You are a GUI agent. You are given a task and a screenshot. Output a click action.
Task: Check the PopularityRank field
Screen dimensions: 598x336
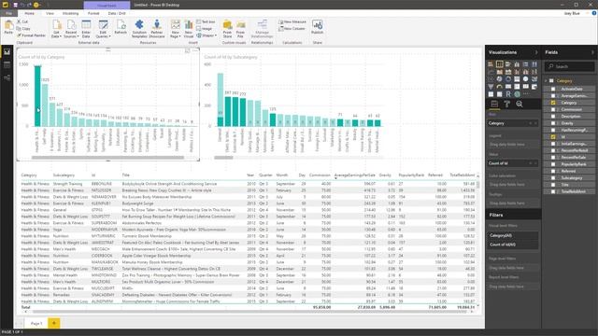coord(553,164)
